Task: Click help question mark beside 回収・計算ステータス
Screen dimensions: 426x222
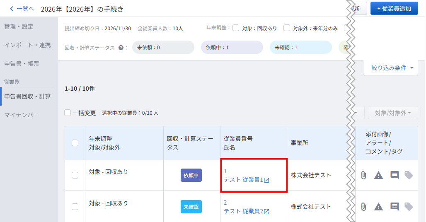Action: [121, 48]
